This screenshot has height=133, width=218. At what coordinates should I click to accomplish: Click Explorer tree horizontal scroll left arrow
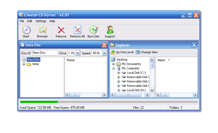[x=113, y=95]
